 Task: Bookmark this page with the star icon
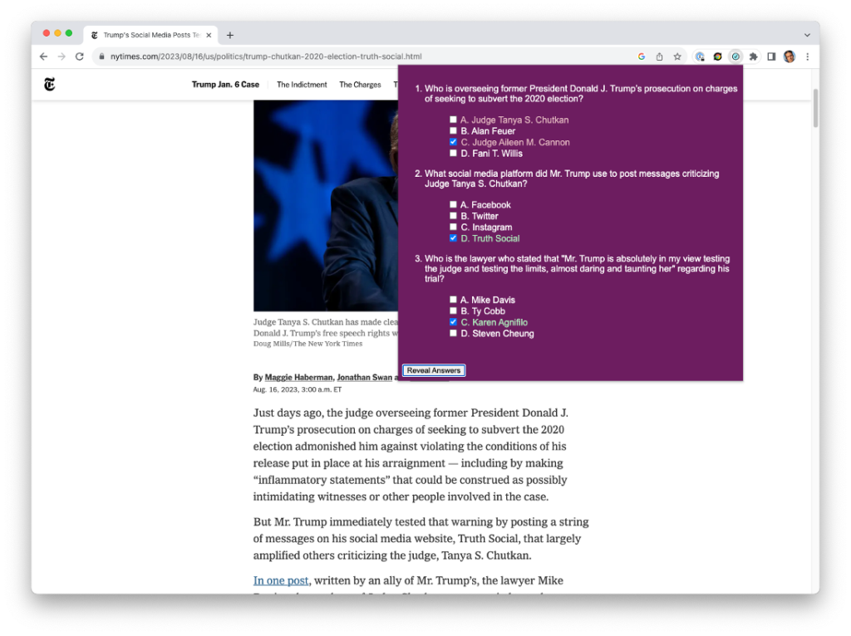click(x=677, y=56)
